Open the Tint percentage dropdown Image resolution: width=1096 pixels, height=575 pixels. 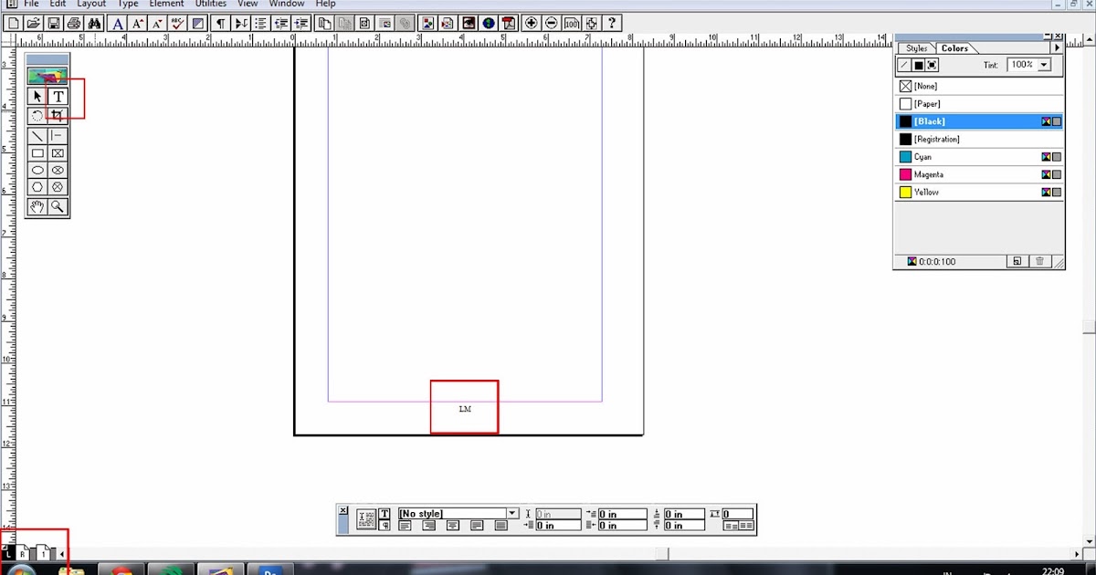click(x=1044, y=65)
